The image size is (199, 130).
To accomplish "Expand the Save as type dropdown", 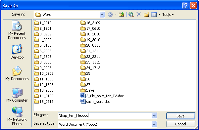I will coord(154,124).
